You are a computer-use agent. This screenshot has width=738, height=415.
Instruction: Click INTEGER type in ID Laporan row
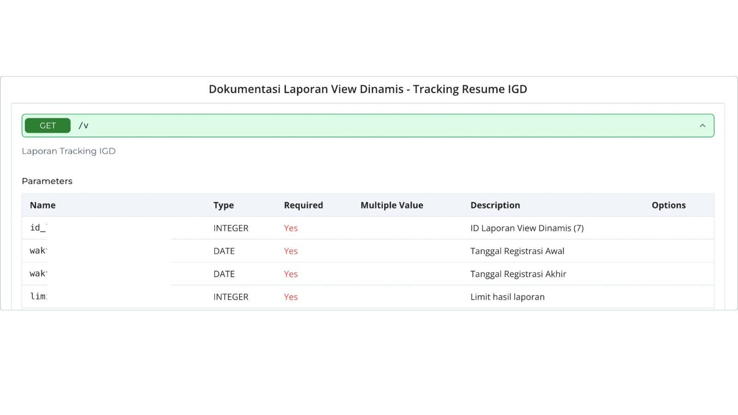click(x=231, y=228)
